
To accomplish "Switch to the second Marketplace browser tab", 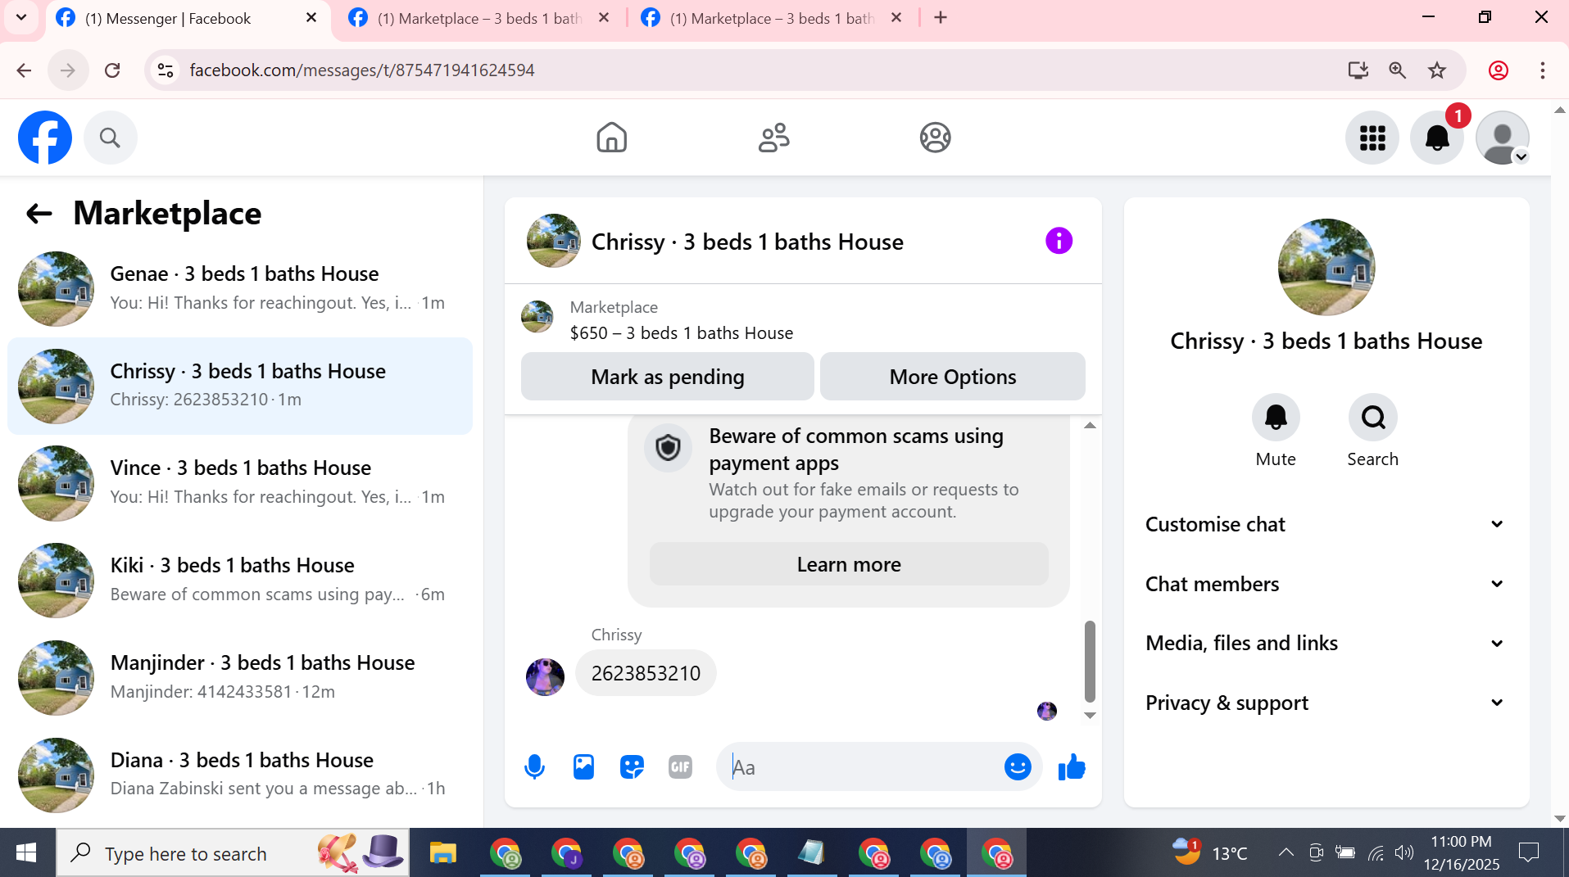I will tap(479, 19).
